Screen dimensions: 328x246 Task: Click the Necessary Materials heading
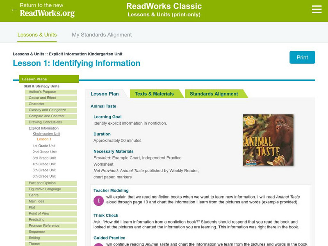[114, 151]
